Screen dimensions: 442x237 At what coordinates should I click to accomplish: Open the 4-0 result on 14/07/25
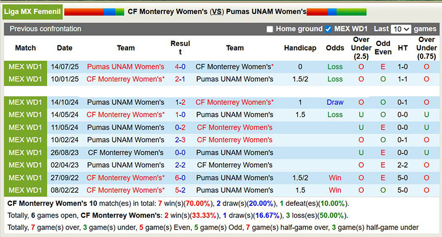pos(180,67)
